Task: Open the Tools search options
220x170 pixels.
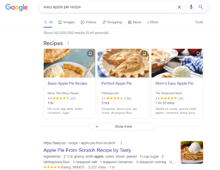Action: coord(199,22)
